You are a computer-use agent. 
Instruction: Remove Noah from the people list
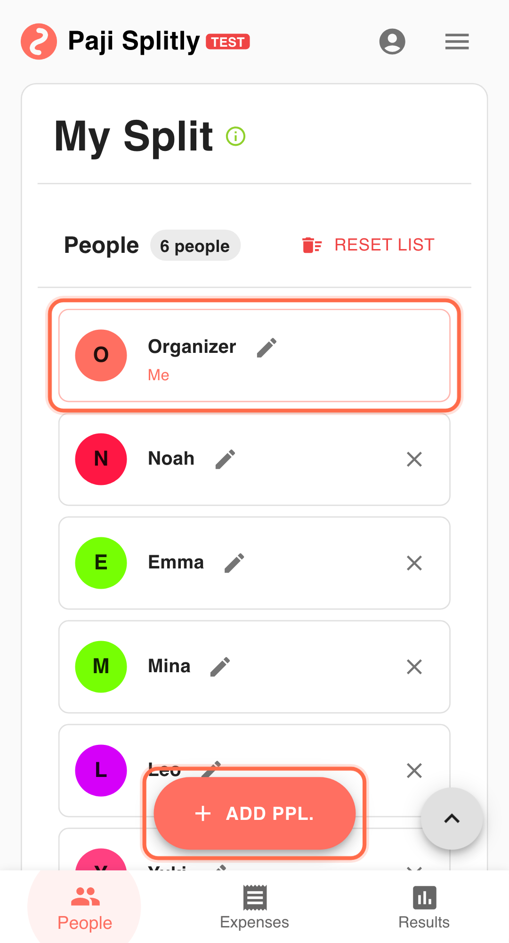pos(414,459)
